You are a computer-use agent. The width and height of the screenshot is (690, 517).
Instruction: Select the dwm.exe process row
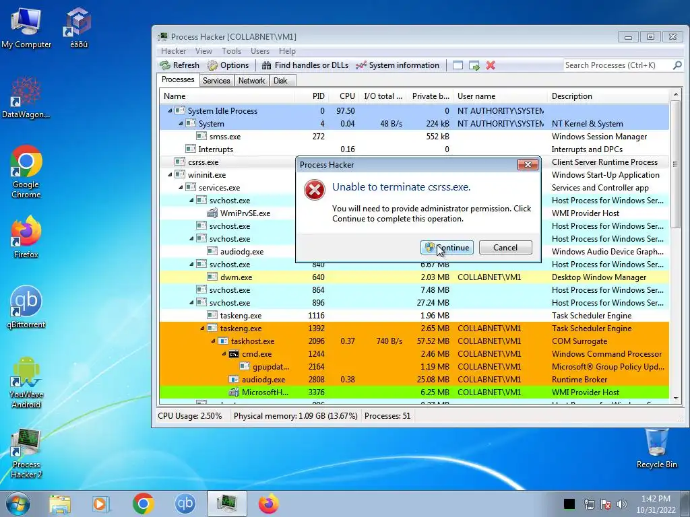414,277
